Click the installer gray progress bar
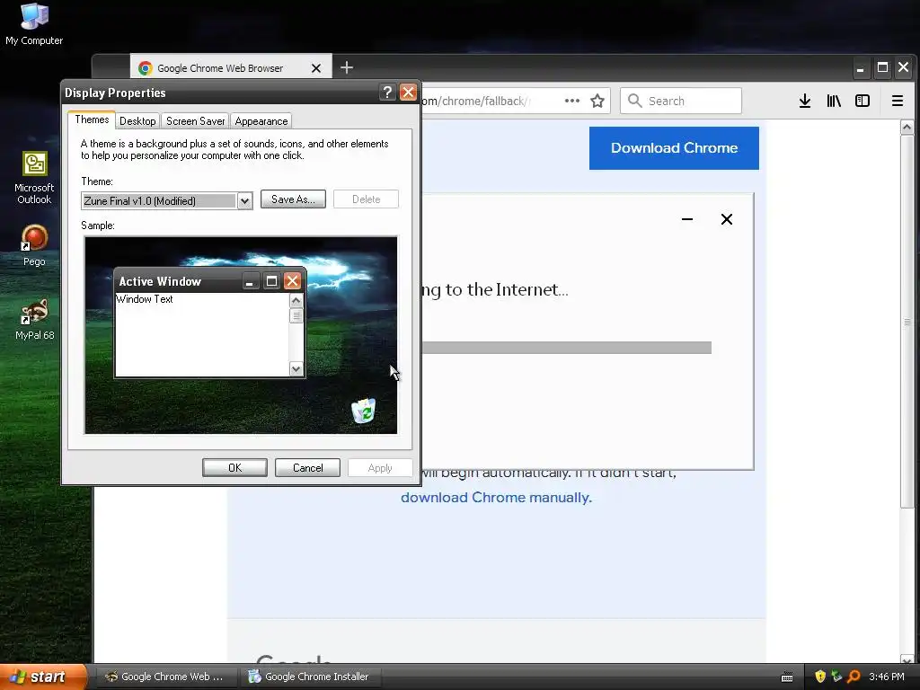 [566, 348]
